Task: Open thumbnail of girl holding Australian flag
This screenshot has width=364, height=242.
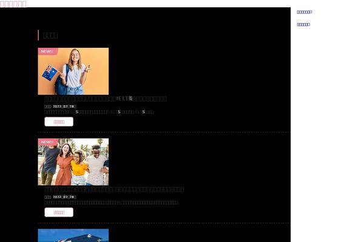Action: [x=73, y=71]
